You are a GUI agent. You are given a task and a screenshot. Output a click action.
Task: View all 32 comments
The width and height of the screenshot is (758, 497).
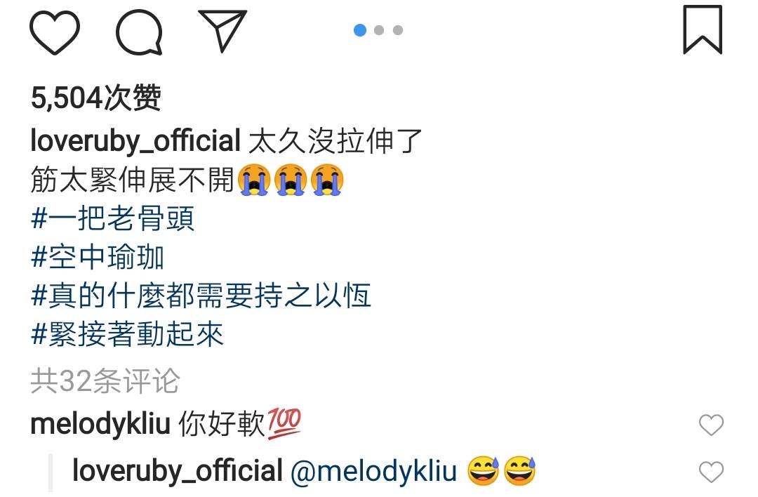point(105,381)
